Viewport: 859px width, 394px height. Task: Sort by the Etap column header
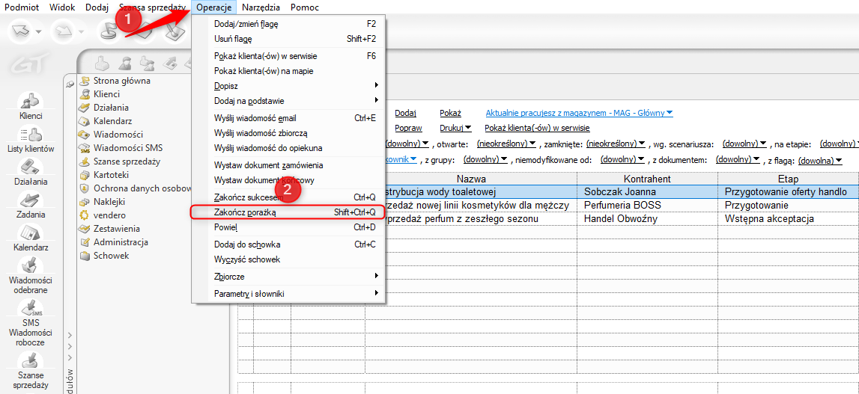[787, 179]
